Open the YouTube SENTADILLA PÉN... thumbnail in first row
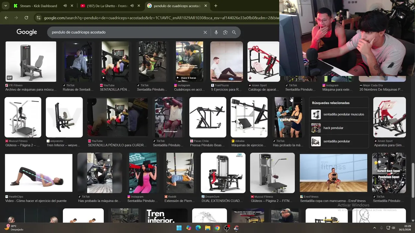This screenshot has height=233, width=415. tap(115, 61)
